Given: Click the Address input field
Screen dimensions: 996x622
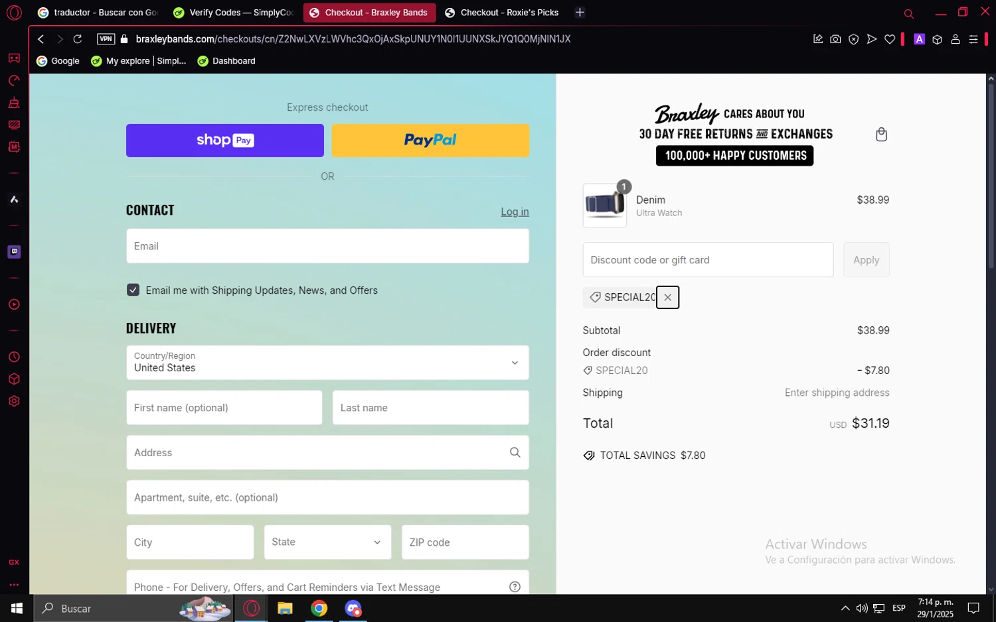Looking at the screenshot, I should click(x=327, y=452).
